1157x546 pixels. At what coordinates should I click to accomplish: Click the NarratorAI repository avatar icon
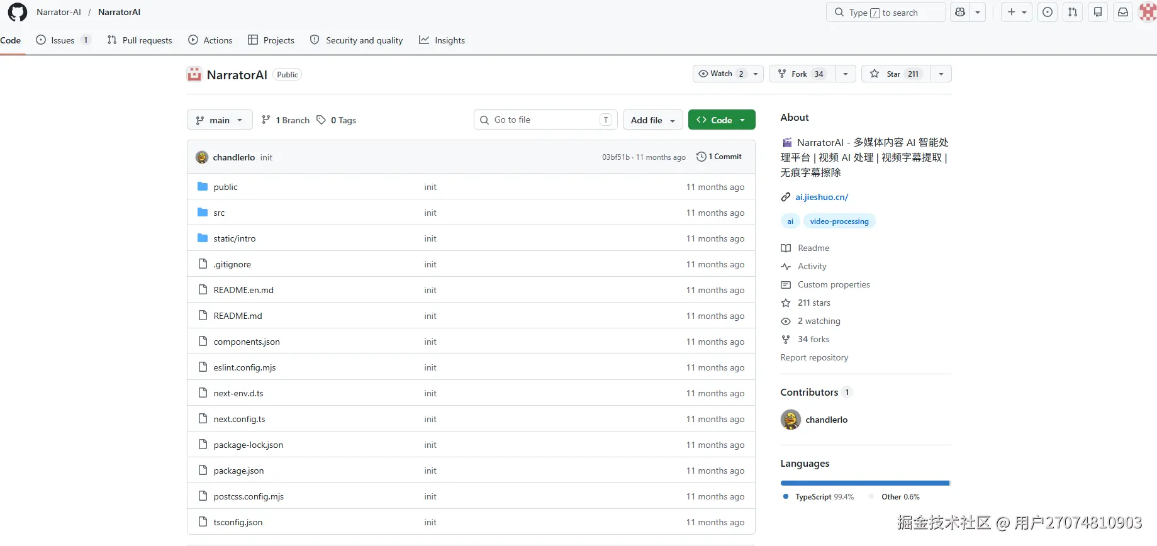pos(194,74)
